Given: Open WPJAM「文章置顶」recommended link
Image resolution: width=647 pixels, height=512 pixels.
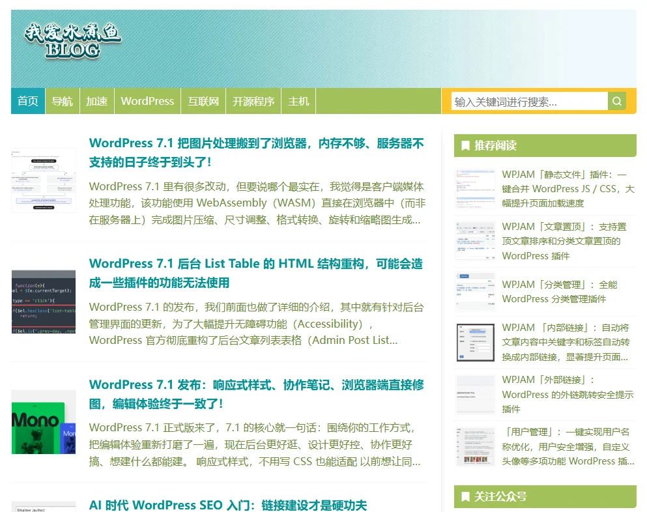Looking at the screenshot, I should click(x=564, y=241).
